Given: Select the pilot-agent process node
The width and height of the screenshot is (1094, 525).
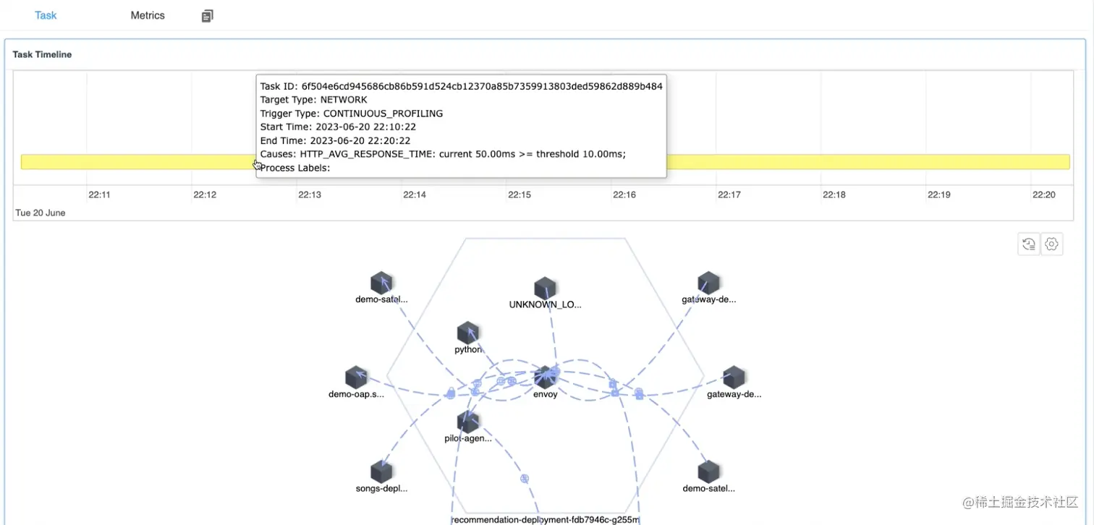Looking at the screenshot, I should pos(468,422).
